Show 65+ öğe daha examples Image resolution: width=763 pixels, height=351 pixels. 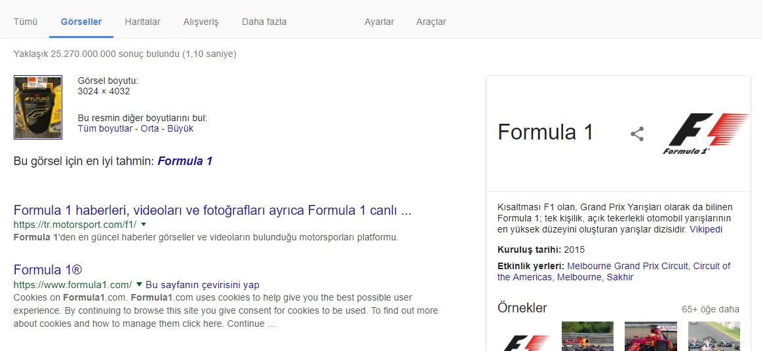coord(711,309)
